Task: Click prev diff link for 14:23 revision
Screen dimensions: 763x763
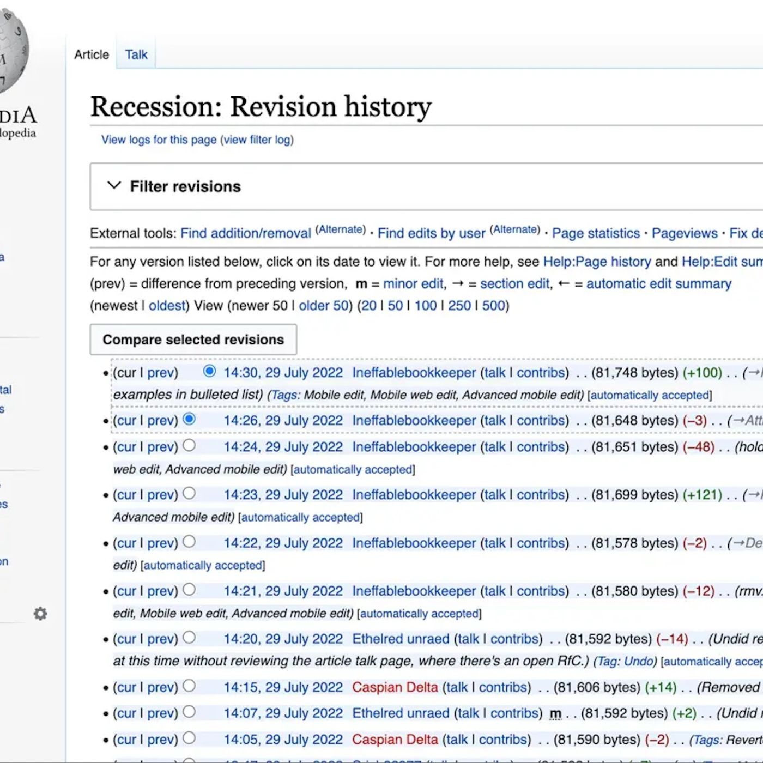Action: click(160, 494)
